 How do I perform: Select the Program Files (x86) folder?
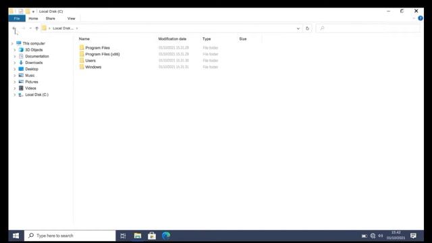103,54
